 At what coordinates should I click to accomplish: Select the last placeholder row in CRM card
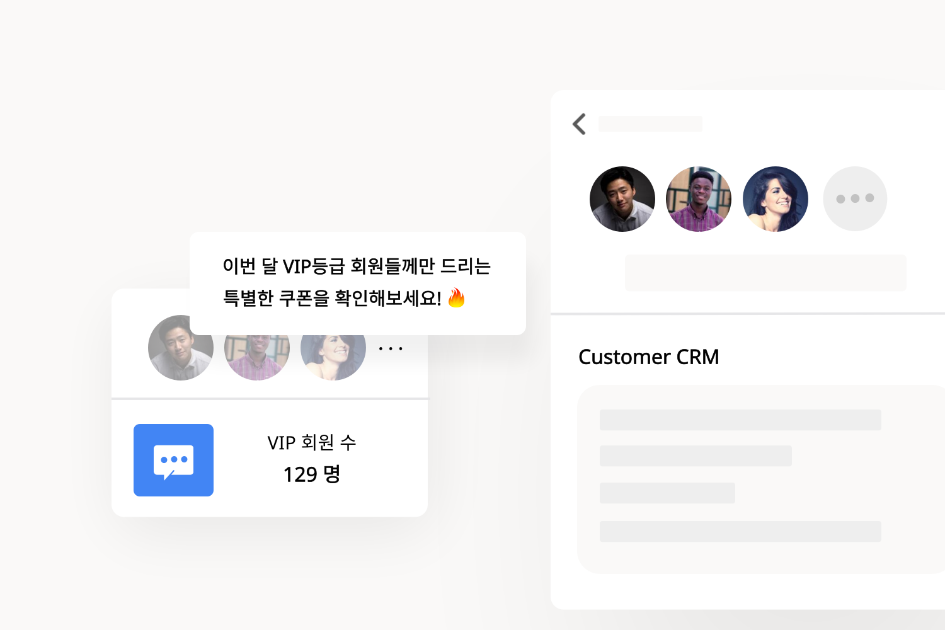coord(740,531)
